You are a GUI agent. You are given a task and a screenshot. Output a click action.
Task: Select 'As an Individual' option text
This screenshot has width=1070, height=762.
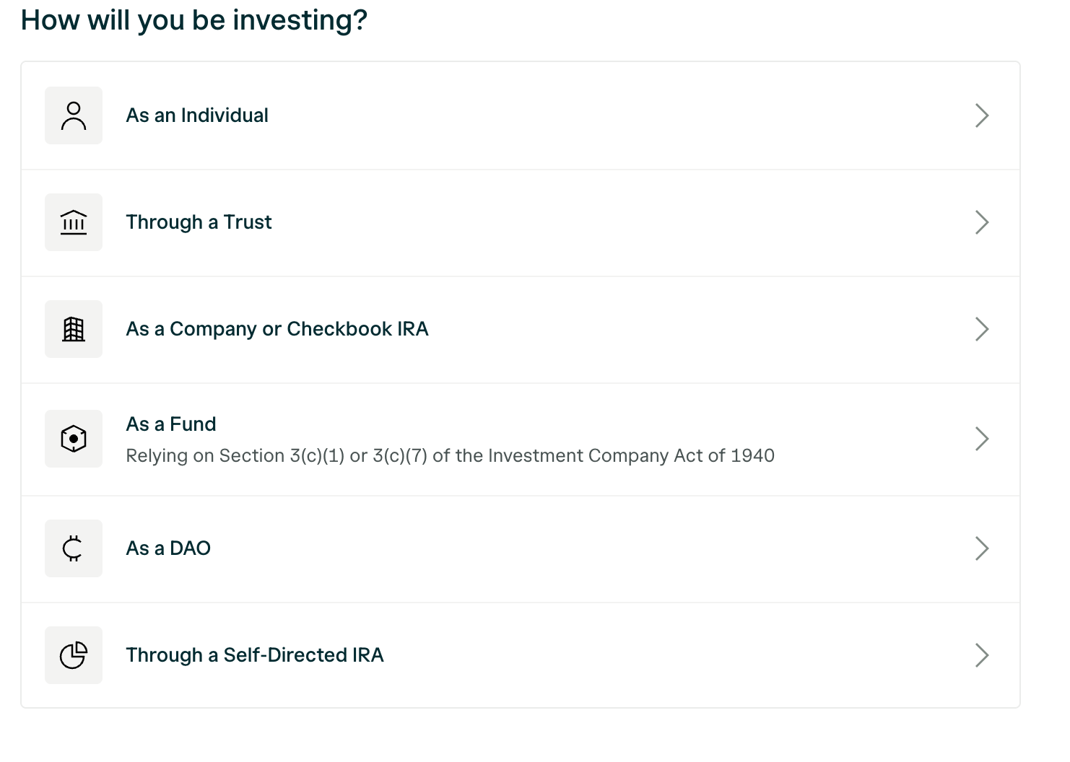tap(197, 115)
